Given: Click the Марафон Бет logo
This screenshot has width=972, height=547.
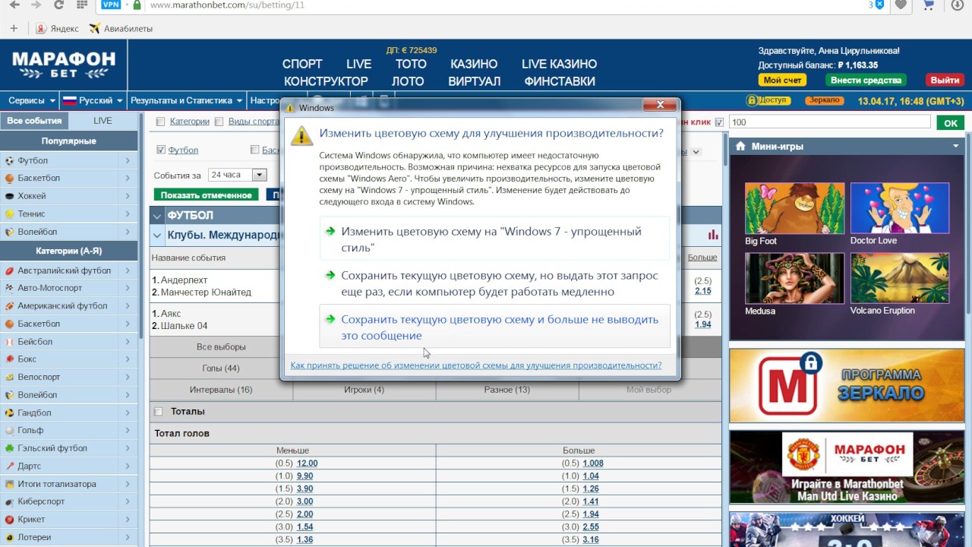Looking at the screenshot, I should pos(64,65).
